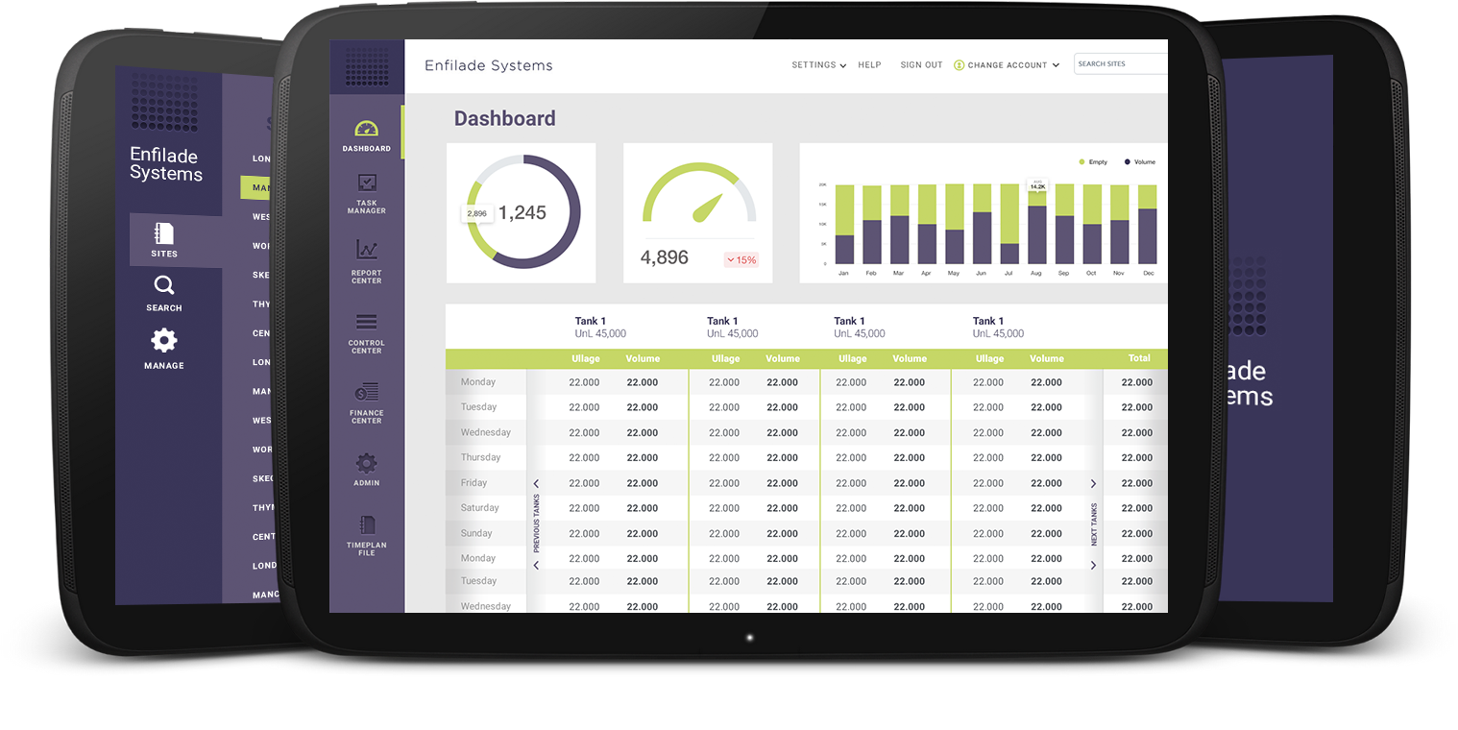Click the August bar in the chart

pos(1037,231)
